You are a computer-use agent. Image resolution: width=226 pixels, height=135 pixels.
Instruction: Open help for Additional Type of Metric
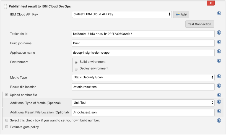click(x=219, y=102)
